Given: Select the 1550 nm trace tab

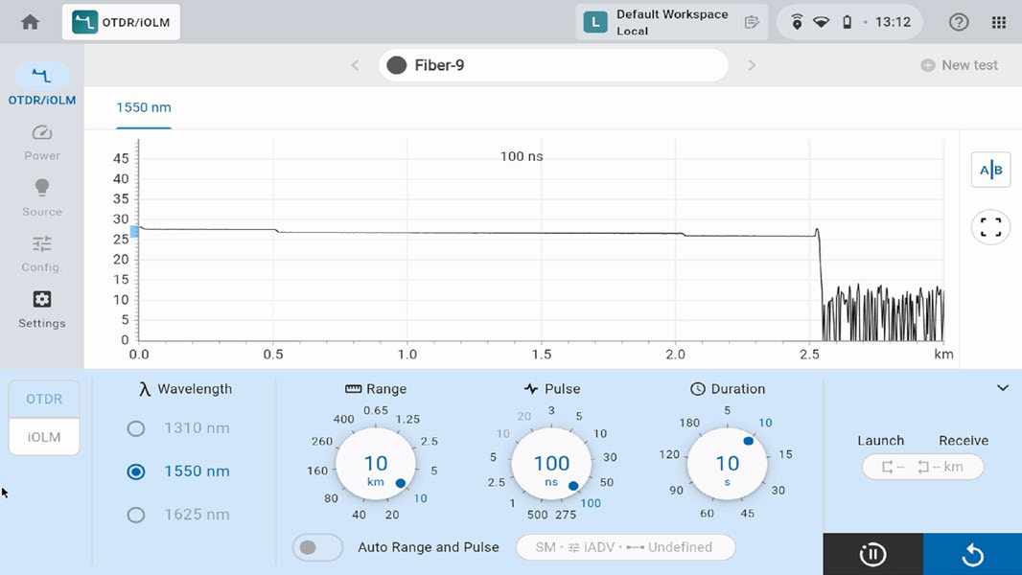Looking at the screenshot, I should [x=144, y=107].
